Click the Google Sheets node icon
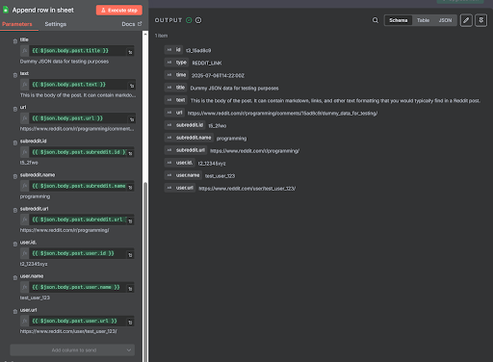 pos(6,10)
